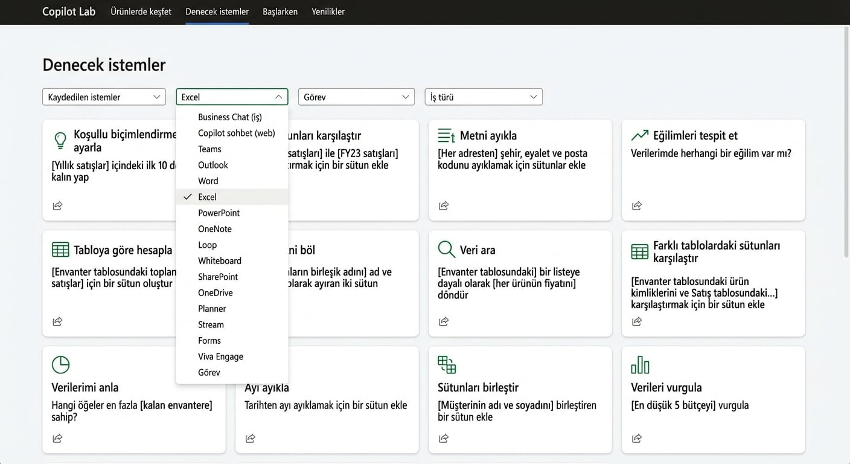Click the Copilot Lab title link
Screen dimensions: 850x464
pyautogui.click(x=69, y=11)
